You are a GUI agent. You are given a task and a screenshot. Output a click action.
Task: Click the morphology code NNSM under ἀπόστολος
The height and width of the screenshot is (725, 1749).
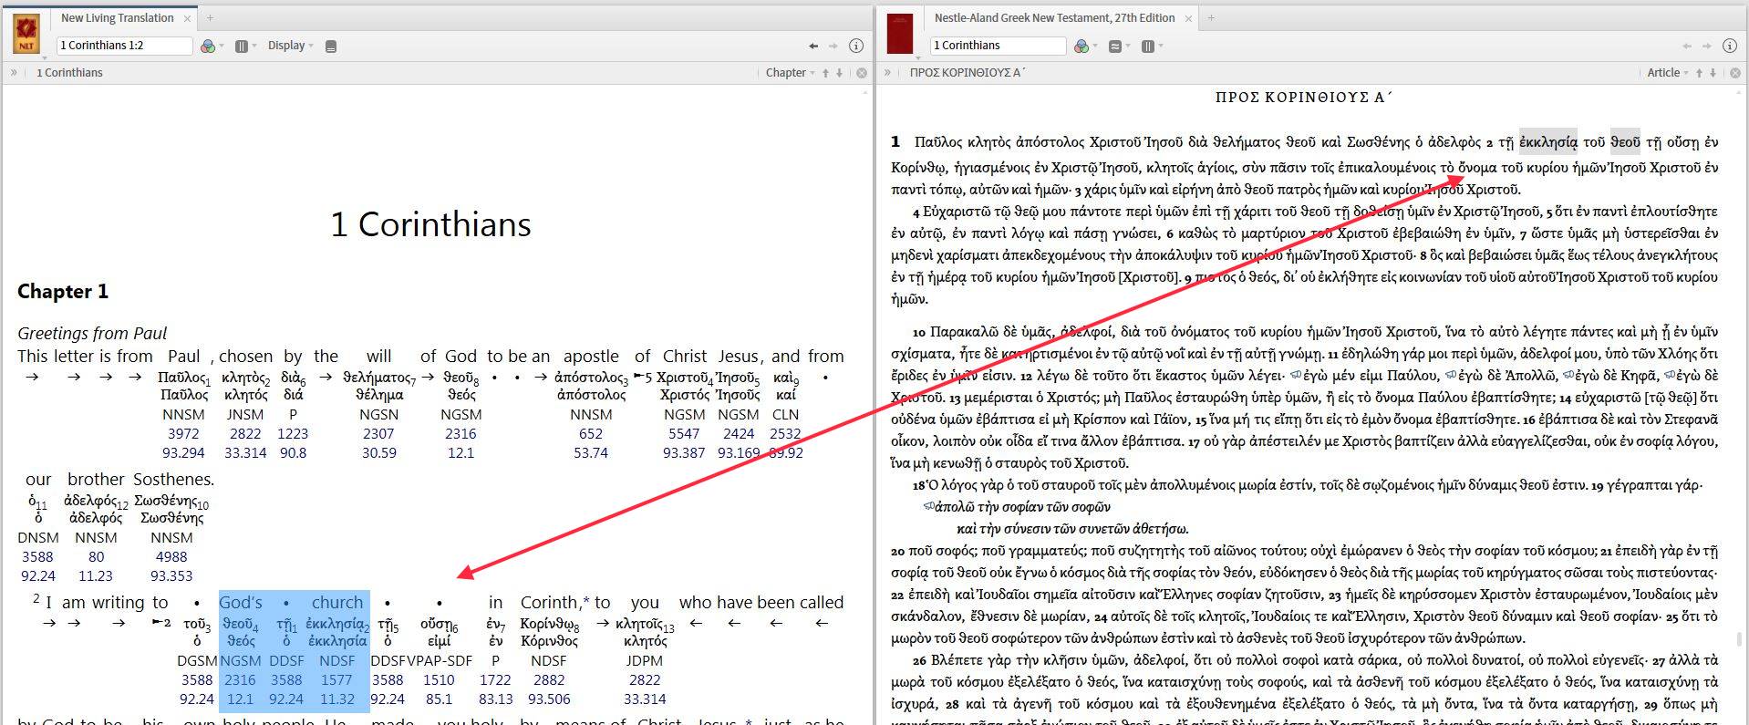tap(591, 415)
